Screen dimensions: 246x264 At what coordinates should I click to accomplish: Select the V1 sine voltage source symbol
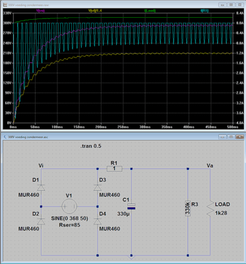pyautogui.click(x=69, y=207)
